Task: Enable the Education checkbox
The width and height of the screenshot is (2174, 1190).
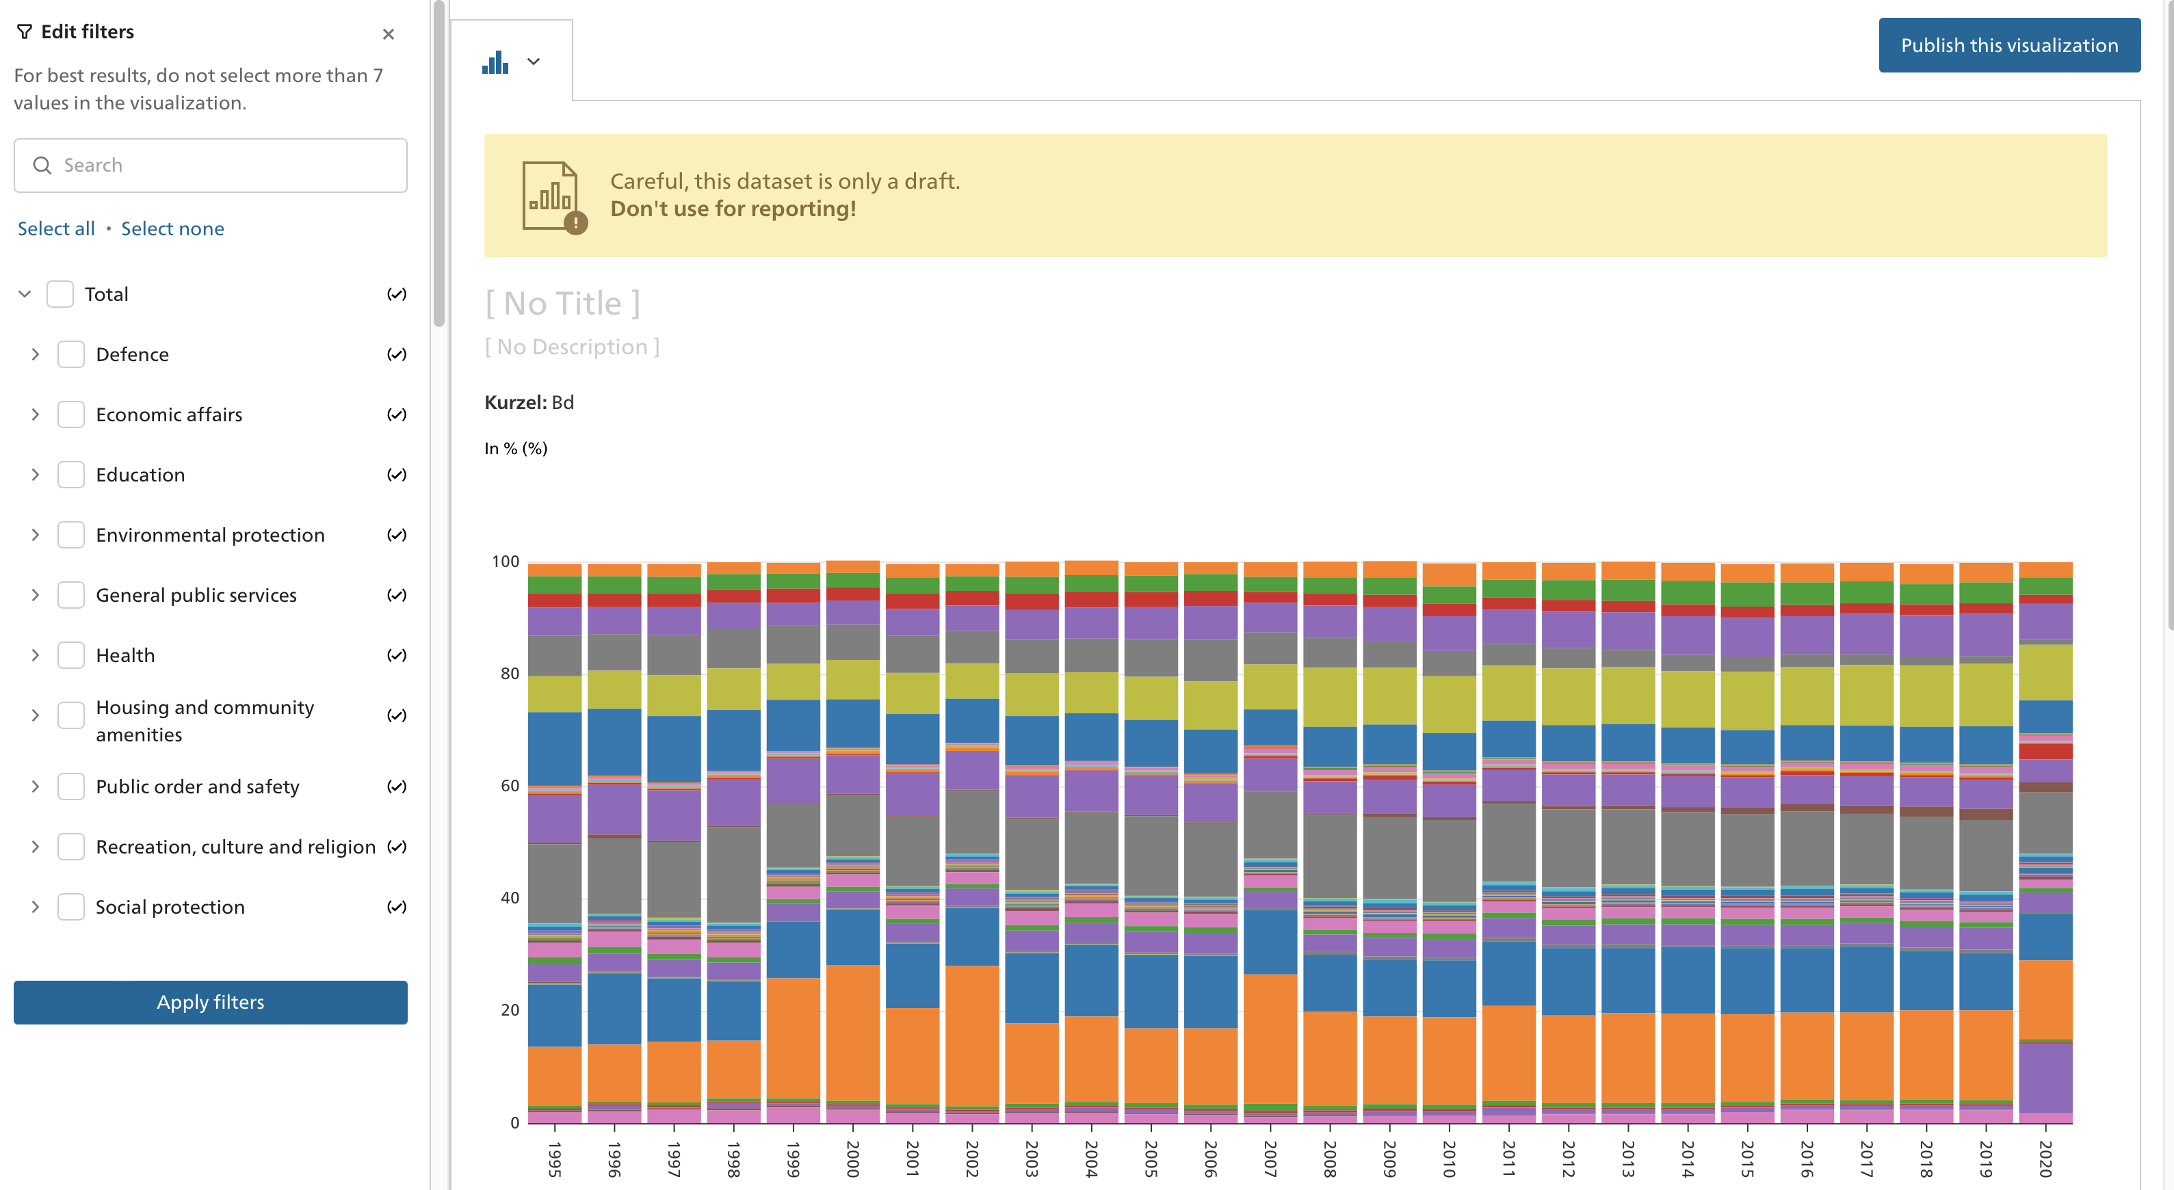Action: [71, 475]
